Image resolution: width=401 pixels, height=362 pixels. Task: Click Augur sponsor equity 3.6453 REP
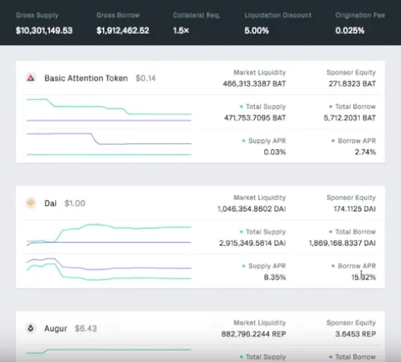pos(356,334)
